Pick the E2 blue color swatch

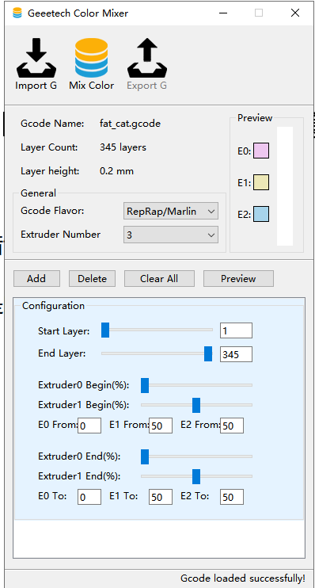point(261,214)
